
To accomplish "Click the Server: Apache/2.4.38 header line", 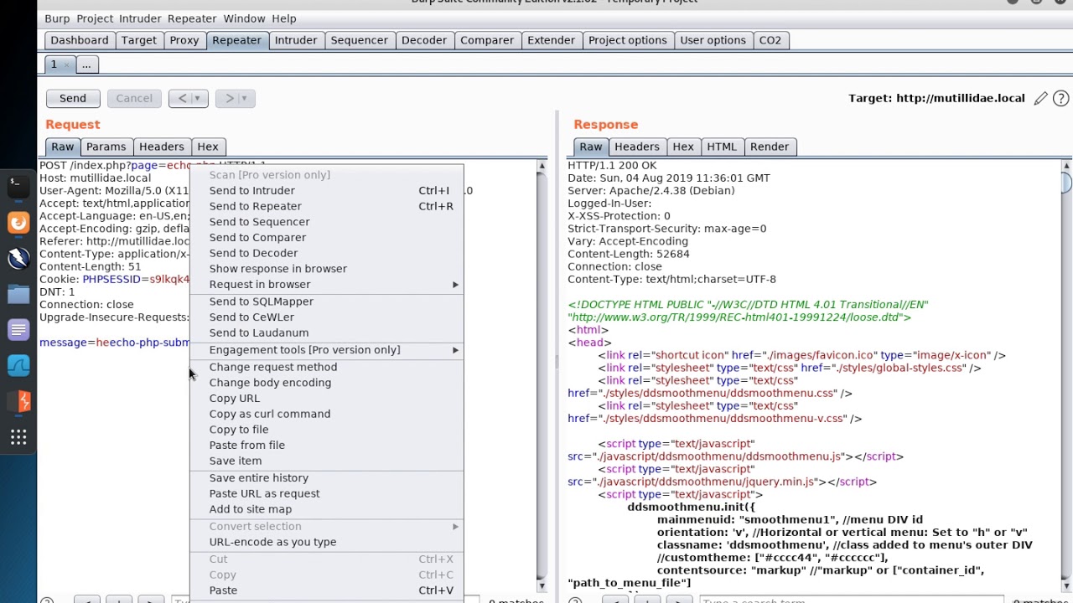I will coord(651,191).
